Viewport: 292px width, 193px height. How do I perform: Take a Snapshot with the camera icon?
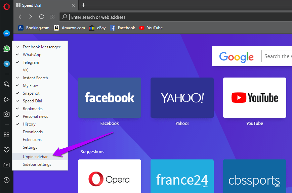(x=6, y=114)
